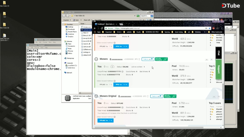Select PPS 1.5% in the topmost coin section
244x137 pixels.
tap(121, 46)
